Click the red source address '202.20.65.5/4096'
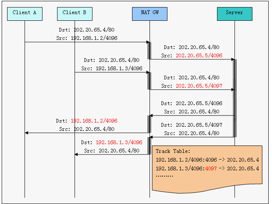Viewport: 272px width, 204px height. [199, 56]
